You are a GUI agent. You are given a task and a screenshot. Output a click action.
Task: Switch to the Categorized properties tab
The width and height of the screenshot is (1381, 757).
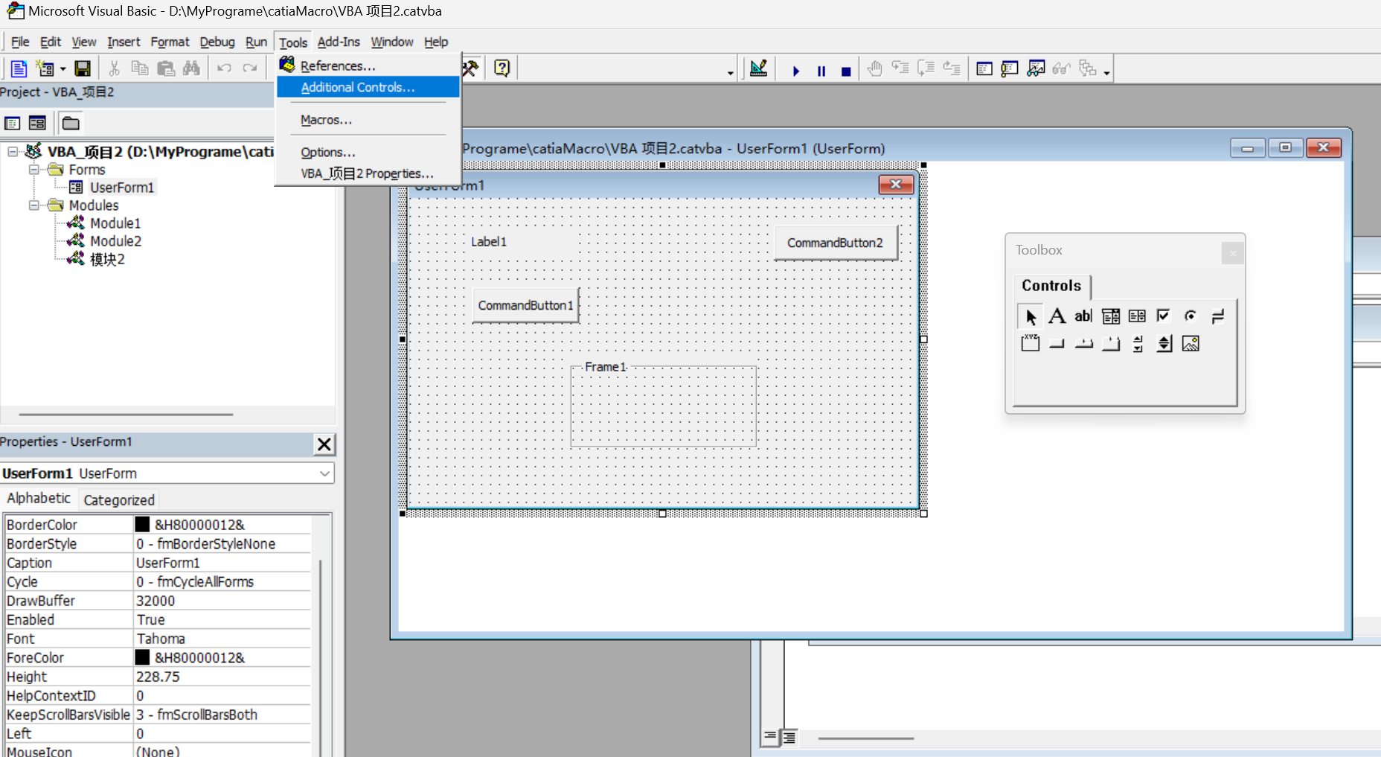pyautogui.click(x=119, y=500)
